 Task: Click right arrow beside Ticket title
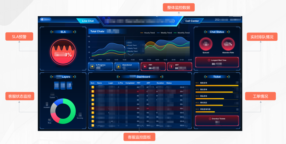(x=227, y=77)
